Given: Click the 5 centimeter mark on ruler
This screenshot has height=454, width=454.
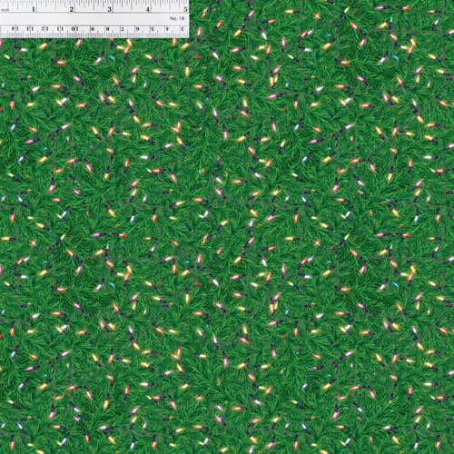Looking at the screenshot, I should (153, 29).
